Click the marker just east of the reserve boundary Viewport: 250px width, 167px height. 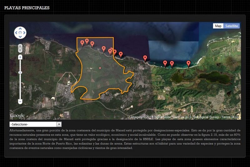[121, 54]
